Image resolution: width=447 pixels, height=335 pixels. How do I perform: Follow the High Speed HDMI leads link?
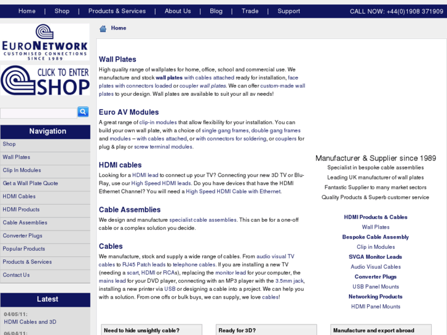click(161, 183)
